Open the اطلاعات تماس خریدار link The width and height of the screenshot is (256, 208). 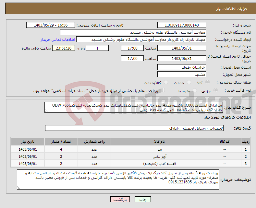[x=58, y=40]
